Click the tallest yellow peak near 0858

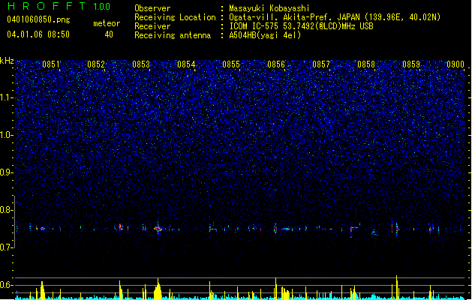(397, 286)
